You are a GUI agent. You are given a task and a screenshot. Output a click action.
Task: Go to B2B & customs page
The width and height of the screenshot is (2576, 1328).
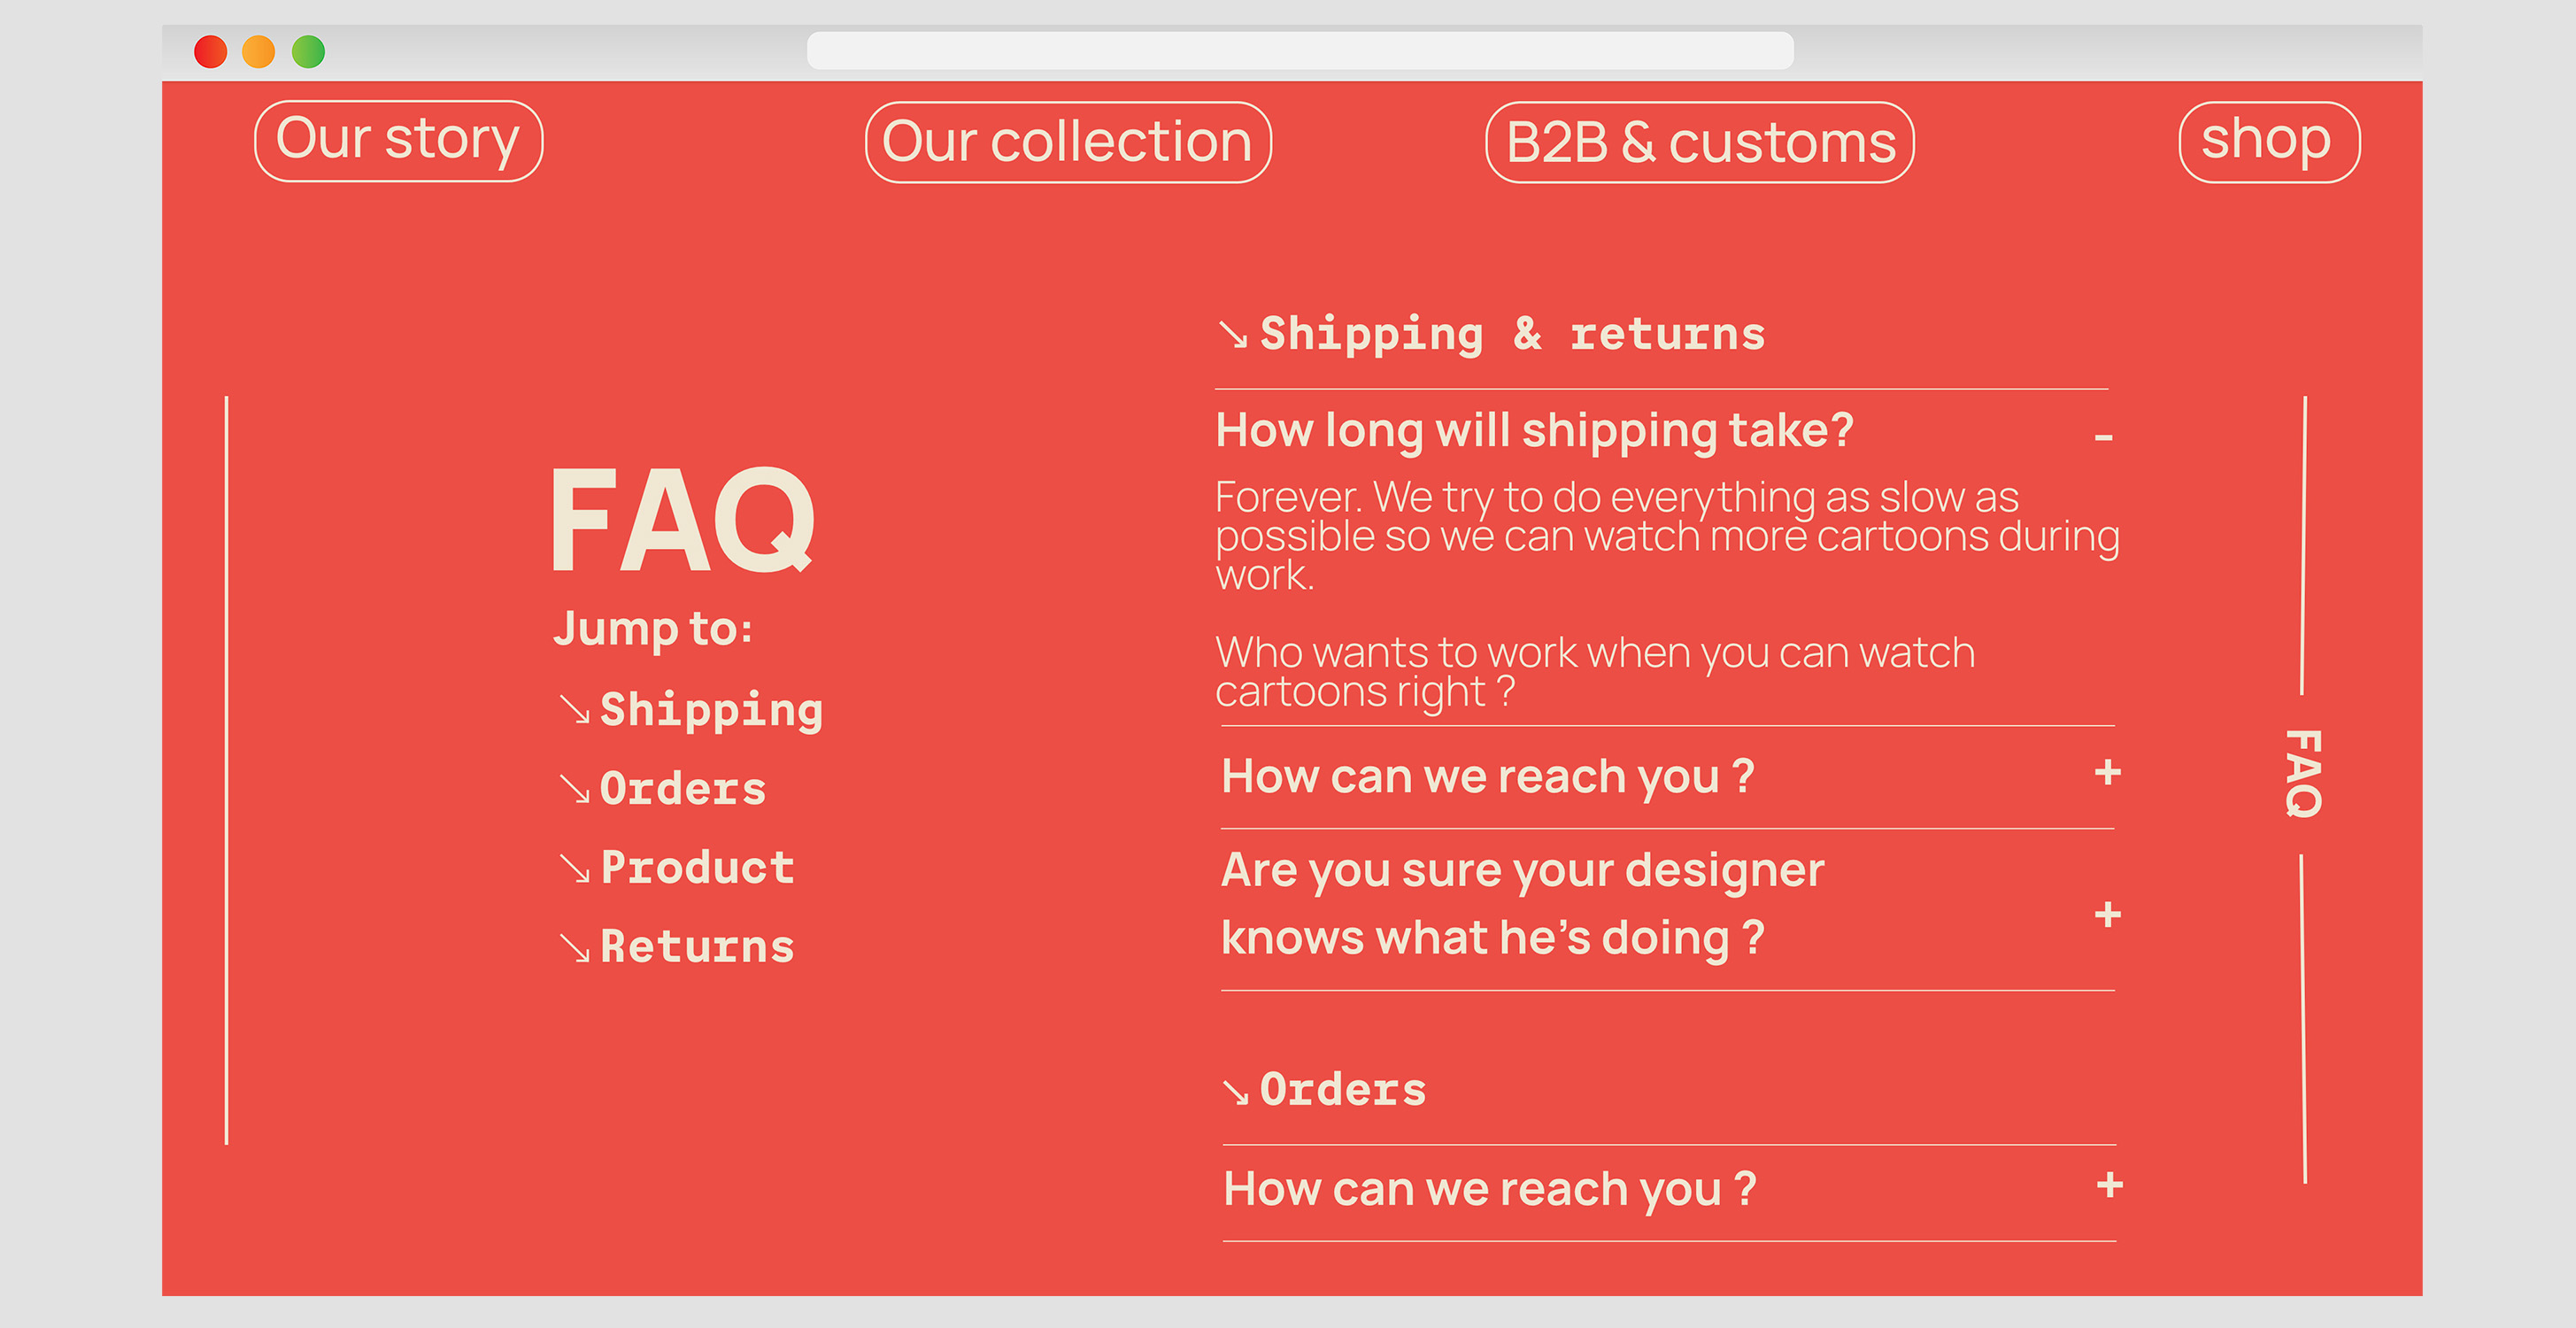pos(1699,142)
